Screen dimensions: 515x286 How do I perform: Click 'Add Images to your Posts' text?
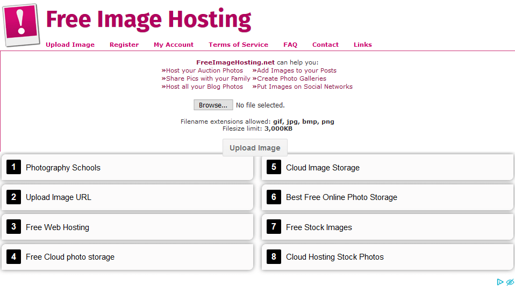[x=297, y=70]
